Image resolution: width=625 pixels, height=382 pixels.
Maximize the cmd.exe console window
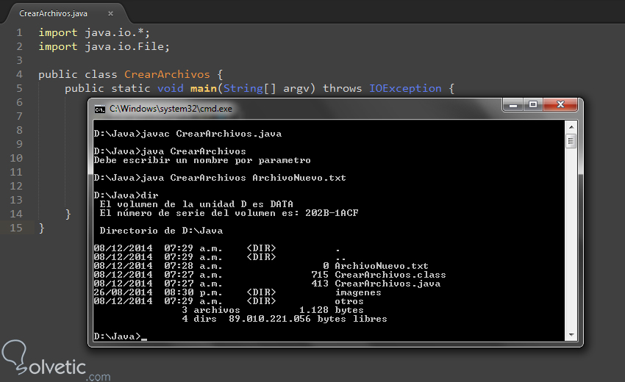point(533,106)
